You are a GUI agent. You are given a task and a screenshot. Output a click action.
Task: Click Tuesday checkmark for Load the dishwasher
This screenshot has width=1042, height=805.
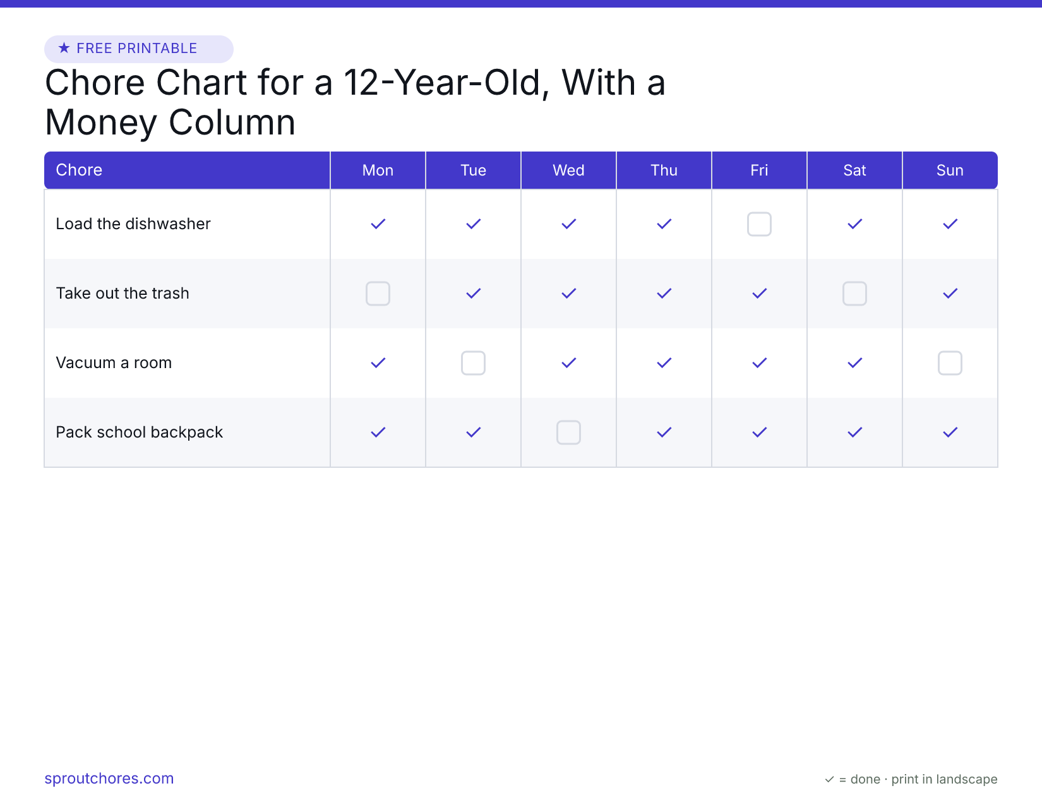pos(473,224)
